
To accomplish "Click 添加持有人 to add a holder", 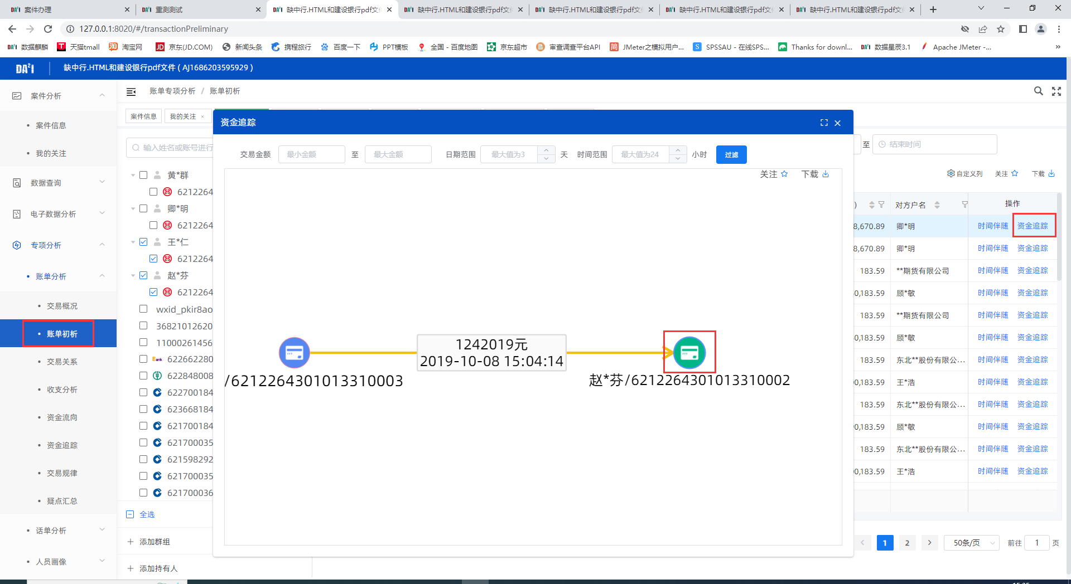I will click(x=152, y=568).
